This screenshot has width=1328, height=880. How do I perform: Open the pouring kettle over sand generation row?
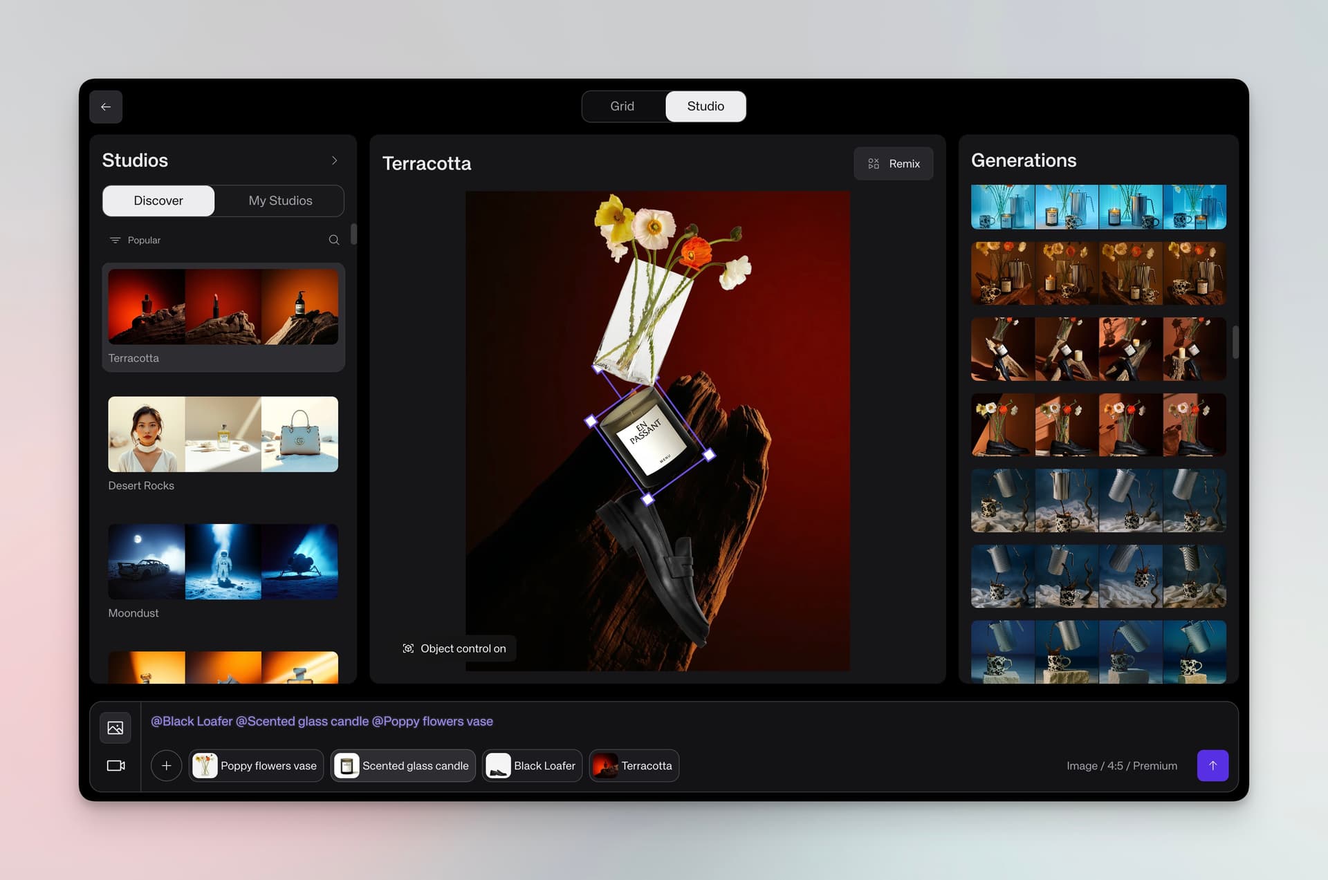click(1098, 500)
